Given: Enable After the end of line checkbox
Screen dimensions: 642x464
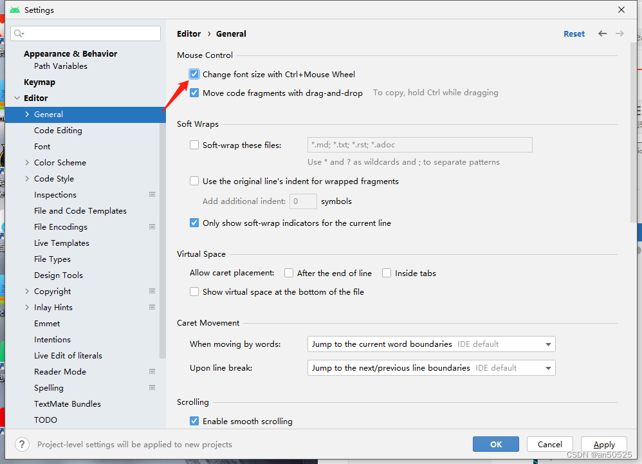Looking at the screenshot, I should [x=289, y=273].
